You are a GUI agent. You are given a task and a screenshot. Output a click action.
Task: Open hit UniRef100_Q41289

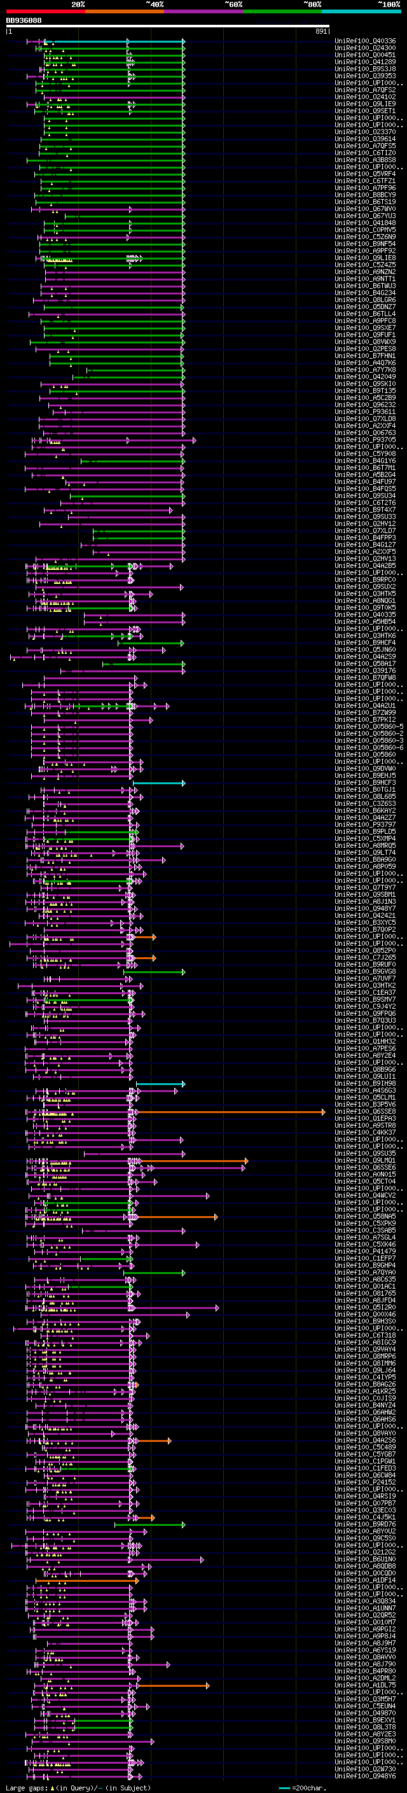click(x=364, y=62)
